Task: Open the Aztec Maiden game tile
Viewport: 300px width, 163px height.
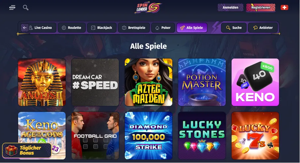Action: click(148, 82)
